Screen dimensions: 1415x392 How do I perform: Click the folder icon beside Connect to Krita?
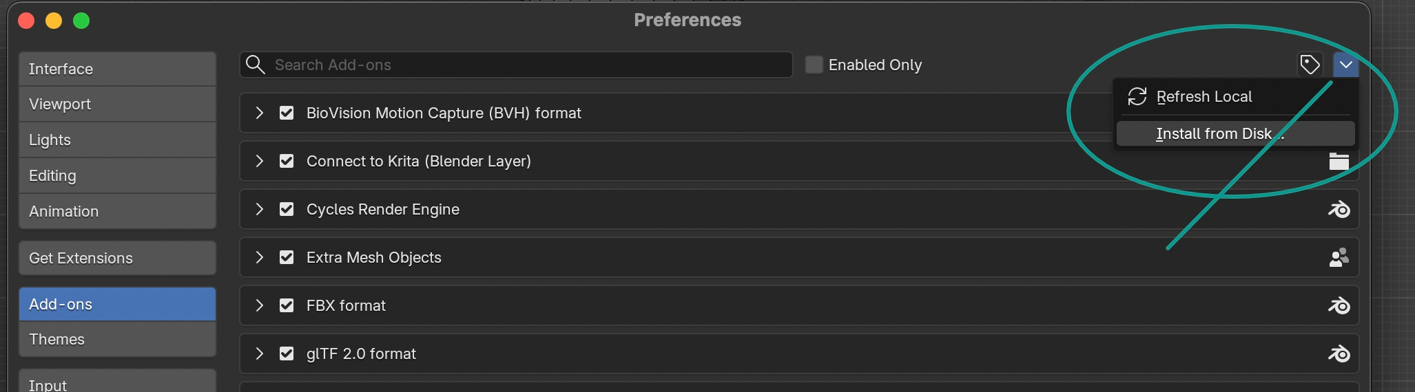tap(1339, 162)
